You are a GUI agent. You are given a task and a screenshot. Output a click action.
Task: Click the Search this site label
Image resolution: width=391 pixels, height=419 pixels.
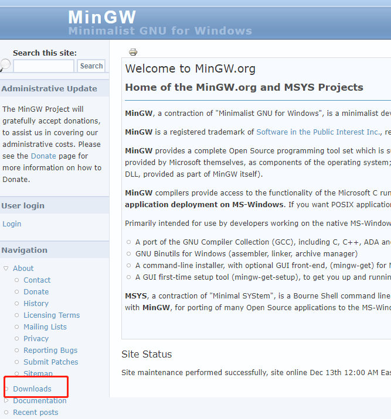pyautogui.click(x=45, y=53)
